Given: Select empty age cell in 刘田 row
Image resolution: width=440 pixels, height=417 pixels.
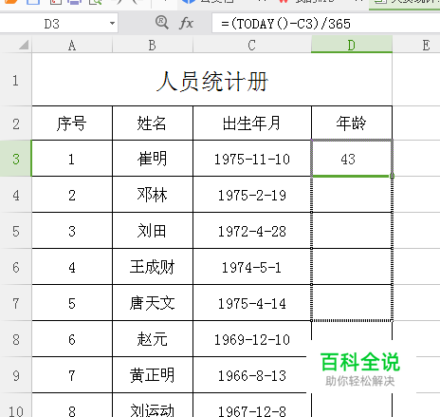Looking at the screenshot, I should (352, 231).
